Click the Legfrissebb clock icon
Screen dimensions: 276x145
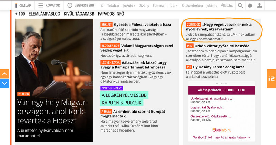[x=70, y=6]
